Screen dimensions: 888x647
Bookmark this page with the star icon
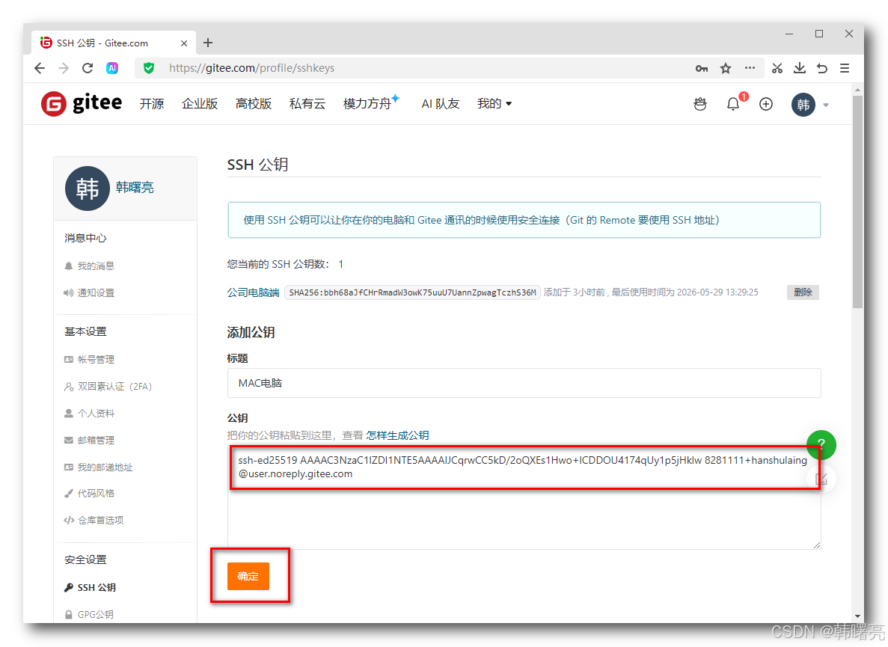coord(726,69)
